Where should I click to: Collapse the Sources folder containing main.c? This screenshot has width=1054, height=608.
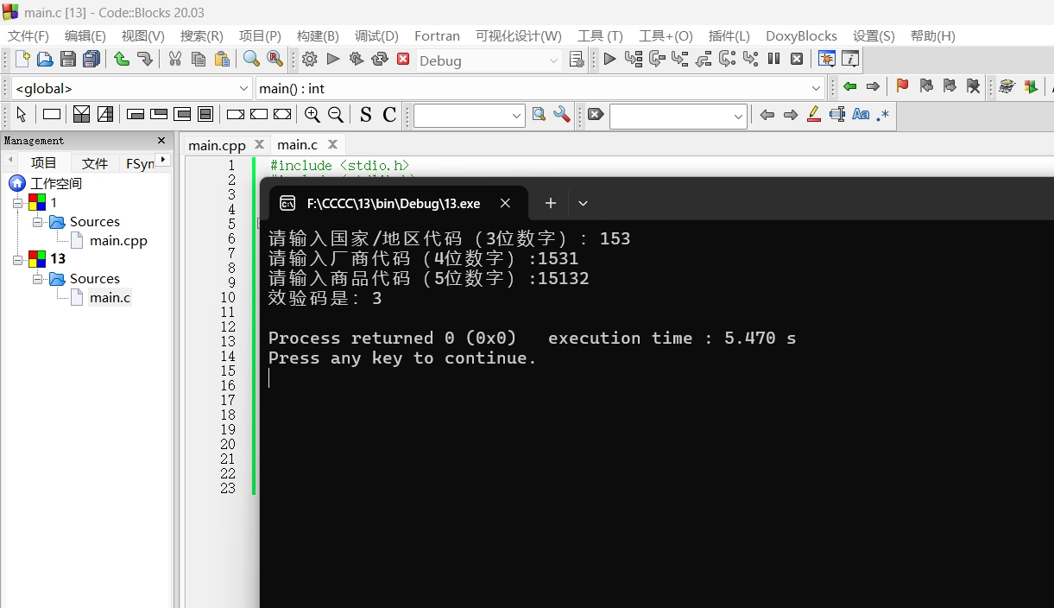tap(38, 279)
